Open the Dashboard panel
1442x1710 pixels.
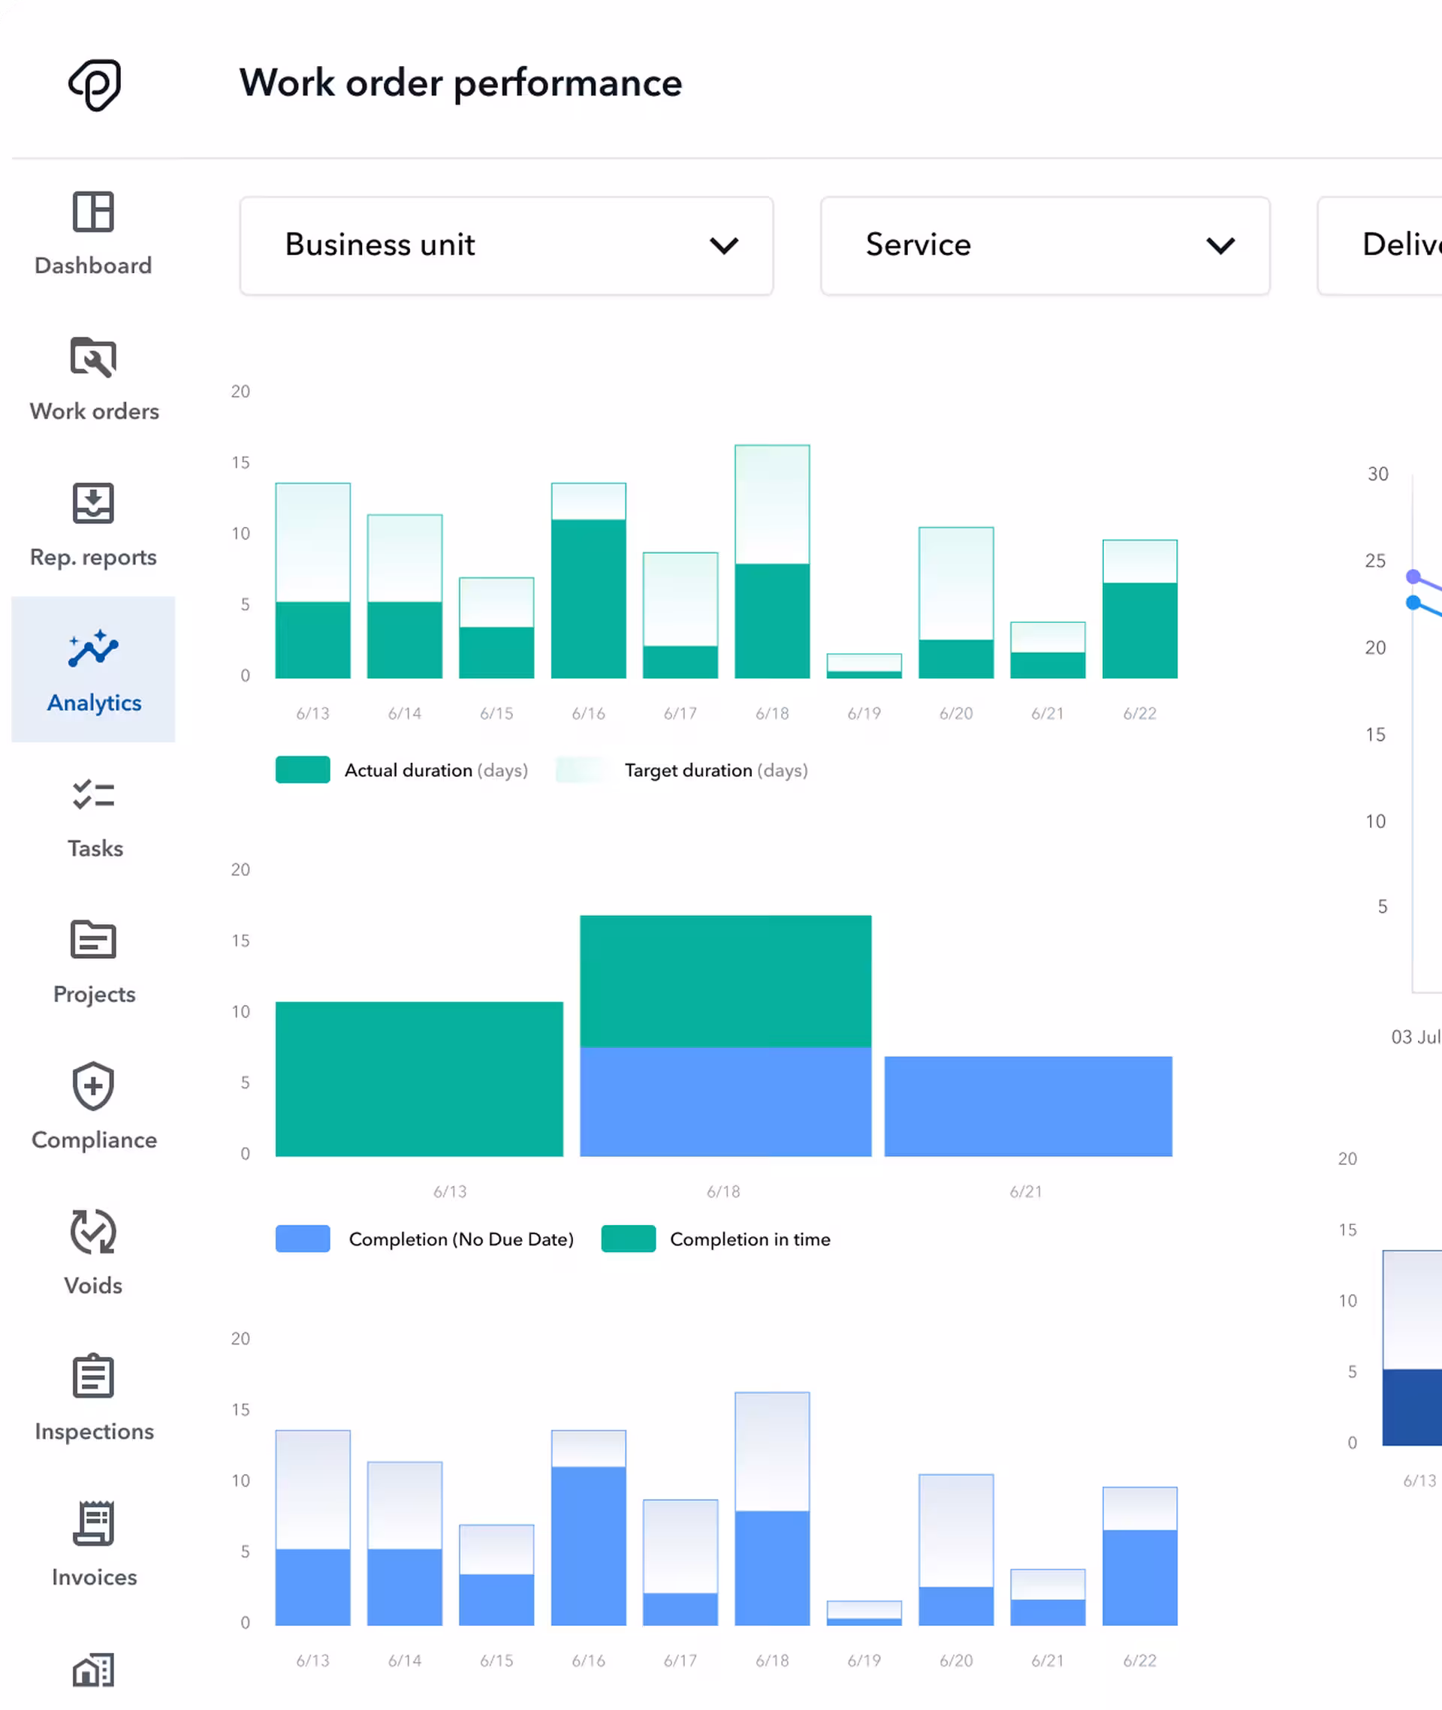pyautogui.click(x=92, y=234)
